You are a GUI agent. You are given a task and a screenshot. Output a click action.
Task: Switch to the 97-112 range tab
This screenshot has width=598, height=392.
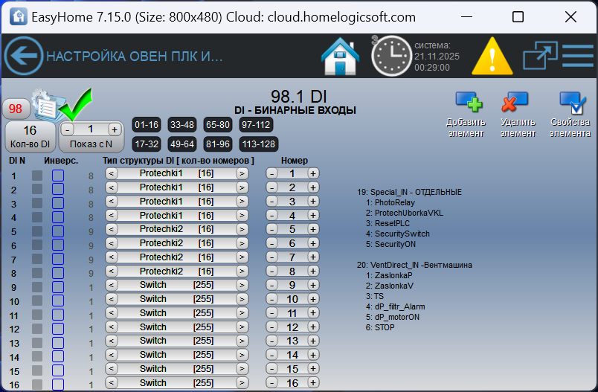pos(256,124)
